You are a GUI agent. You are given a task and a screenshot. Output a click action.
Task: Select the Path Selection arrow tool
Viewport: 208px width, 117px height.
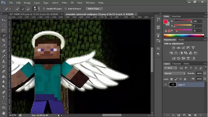(x=4, y=102)
